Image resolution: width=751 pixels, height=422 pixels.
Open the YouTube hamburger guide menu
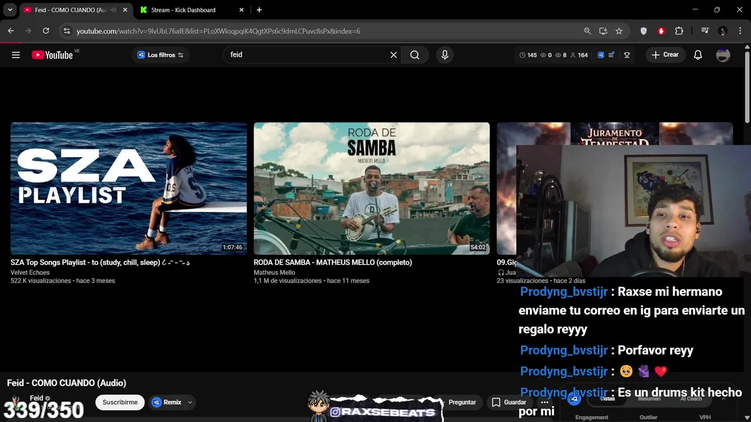[16, 55]
